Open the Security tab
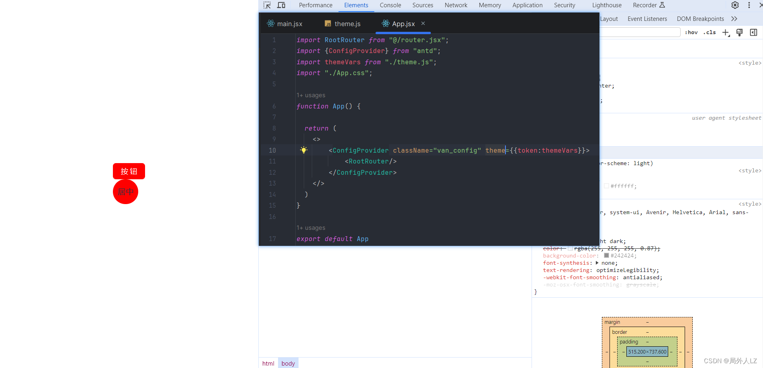The height and width of the screenshot is (368, 763). (x=565, y=5)
